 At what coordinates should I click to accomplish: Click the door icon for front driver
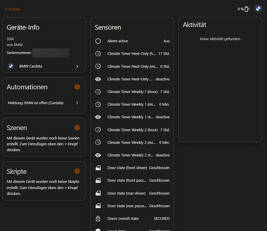click(98, 168)
